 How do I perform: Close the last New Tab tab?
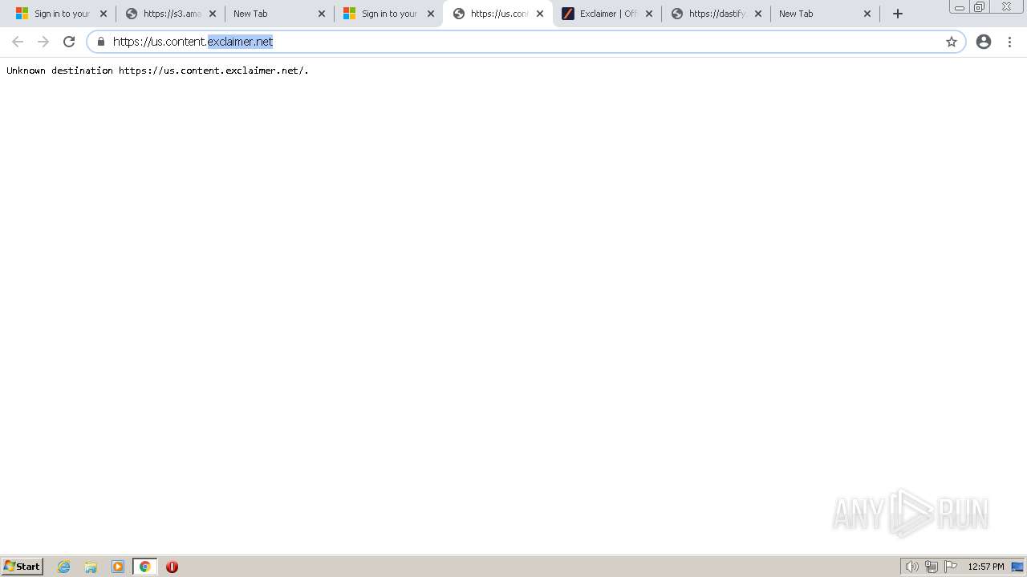867,14
